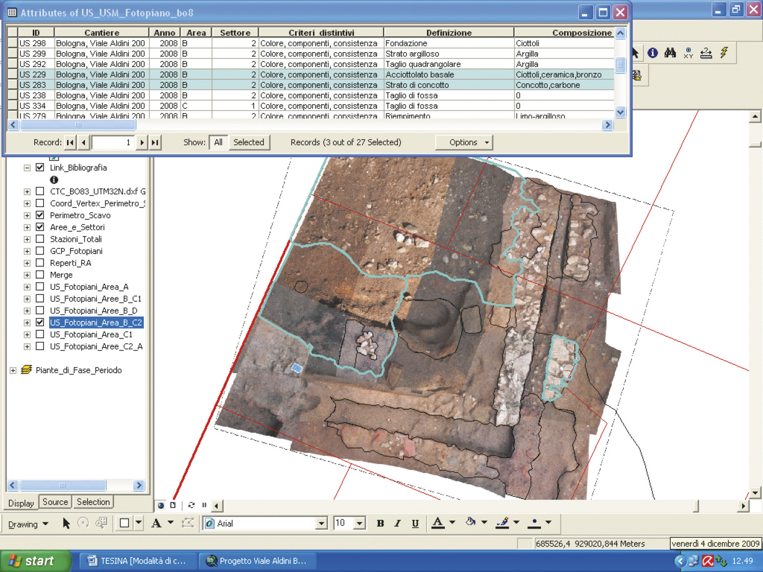Sort by the Cantiere column header
Viewport: 763px width, 572px height.
point(102,33)
